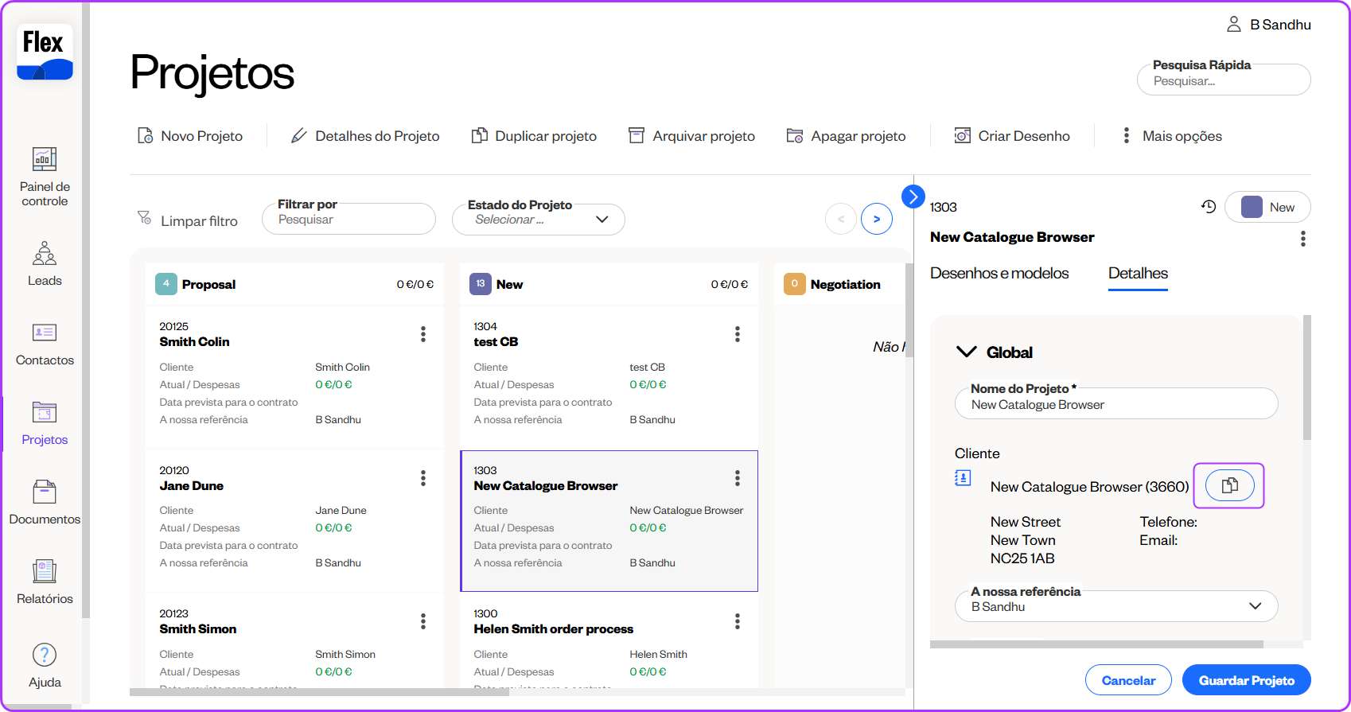This screenshot has width=1351, height=712.
Task: Open the Documentos section
Action: [45, 492]
